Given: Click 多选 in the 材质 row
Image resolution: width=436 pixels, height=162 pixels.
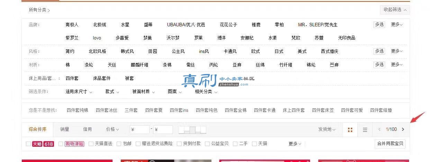Looking at the screenshot, I should pos(379,65).
